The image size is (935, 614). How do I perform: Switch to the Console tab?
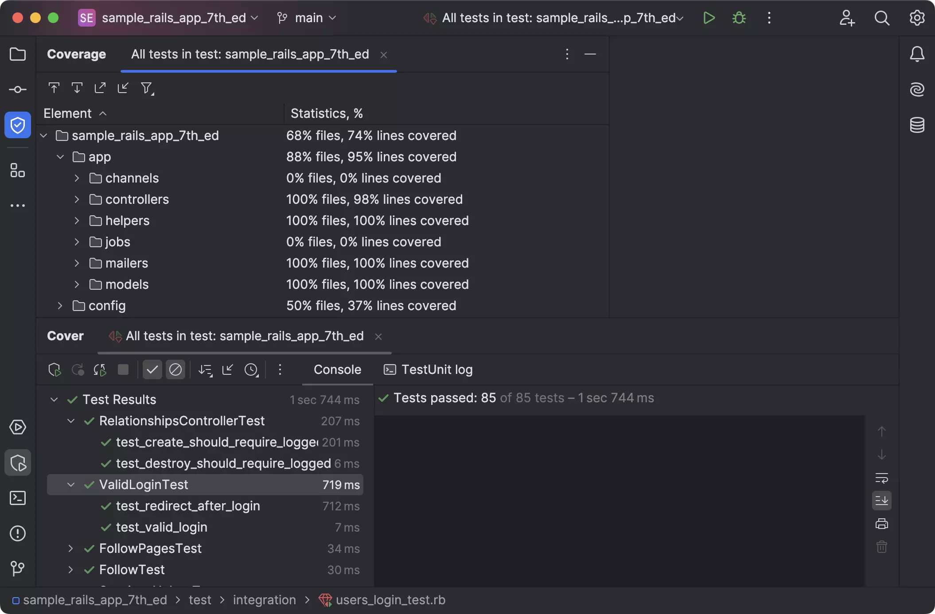pos(337,369)
